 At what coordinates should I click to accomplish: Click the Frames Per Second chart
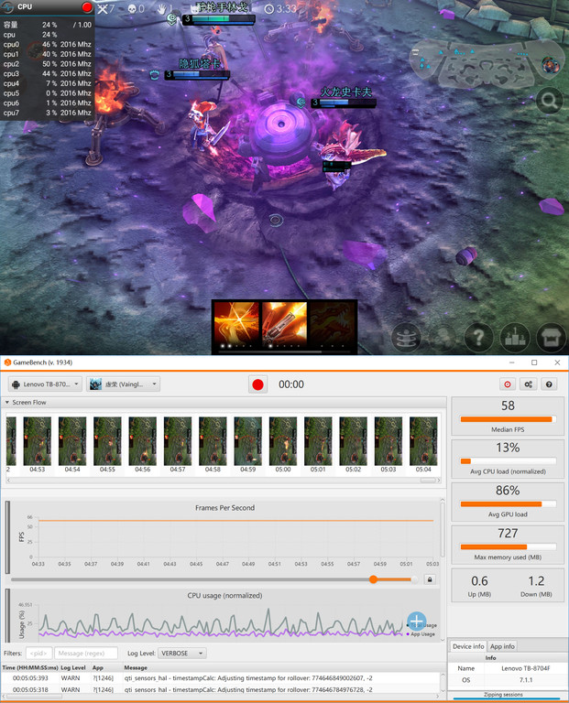point(224,535)
